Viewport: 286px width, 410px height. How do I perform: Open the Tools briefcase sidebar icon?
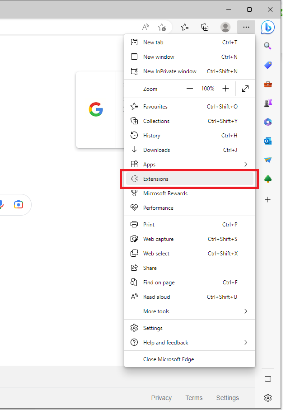pos(267,84)
